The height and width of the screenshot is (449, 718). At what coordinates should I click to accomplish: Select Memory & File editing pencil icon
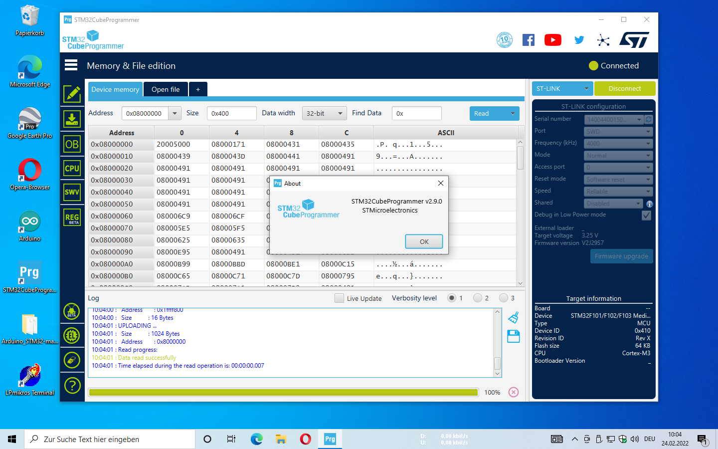click(x=72, y=94)
